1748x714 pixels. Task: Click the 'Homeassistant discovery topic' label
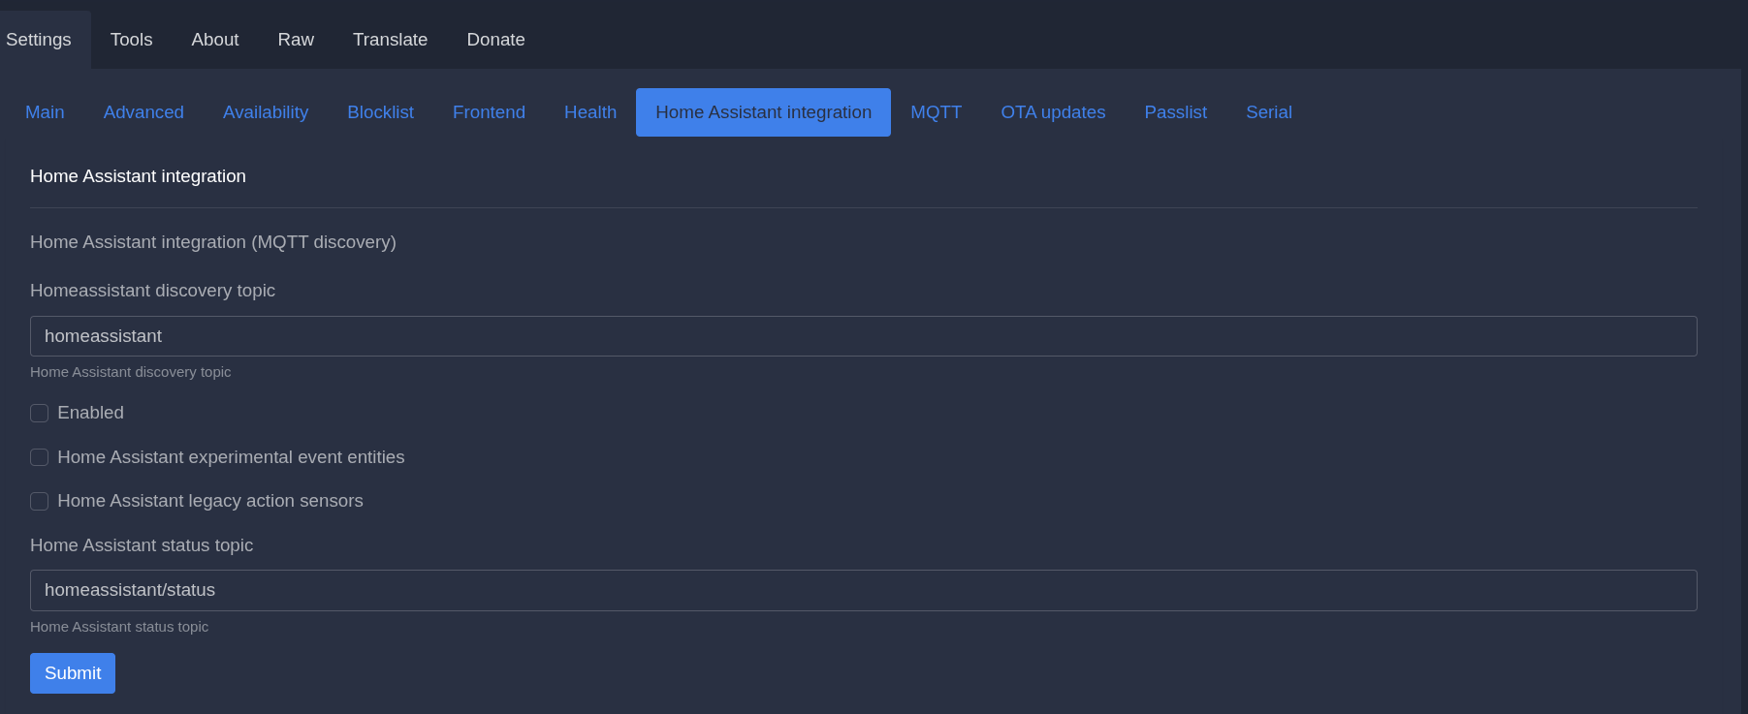coord(152,291)
